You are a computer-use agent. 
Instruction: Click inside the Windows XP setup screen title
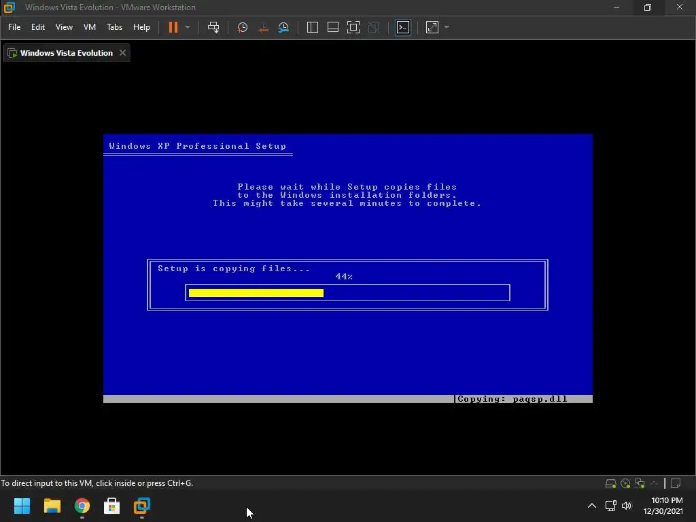coord(198,146)
